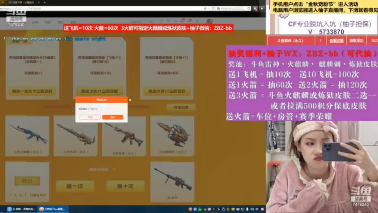Image resolution: width=378 pixels, height=213 pixels.
Task: Open the rightmost browser toolbar icon
Action: click(x=262, y=9)
